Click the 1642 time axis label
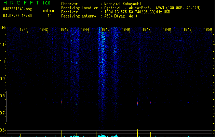 [x=44, y=29]
